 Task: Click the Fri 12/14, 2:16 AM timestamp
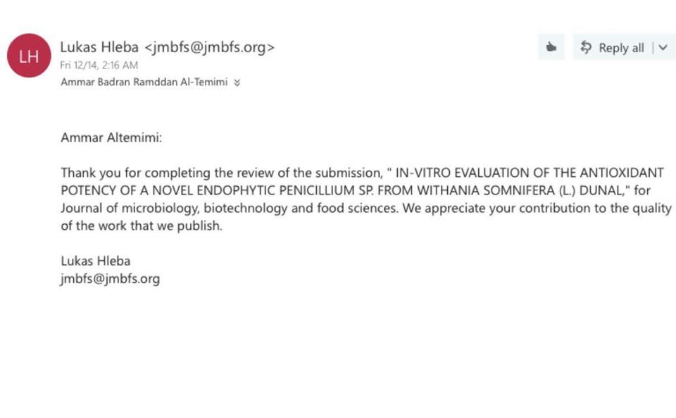click(x=99, y=66)
